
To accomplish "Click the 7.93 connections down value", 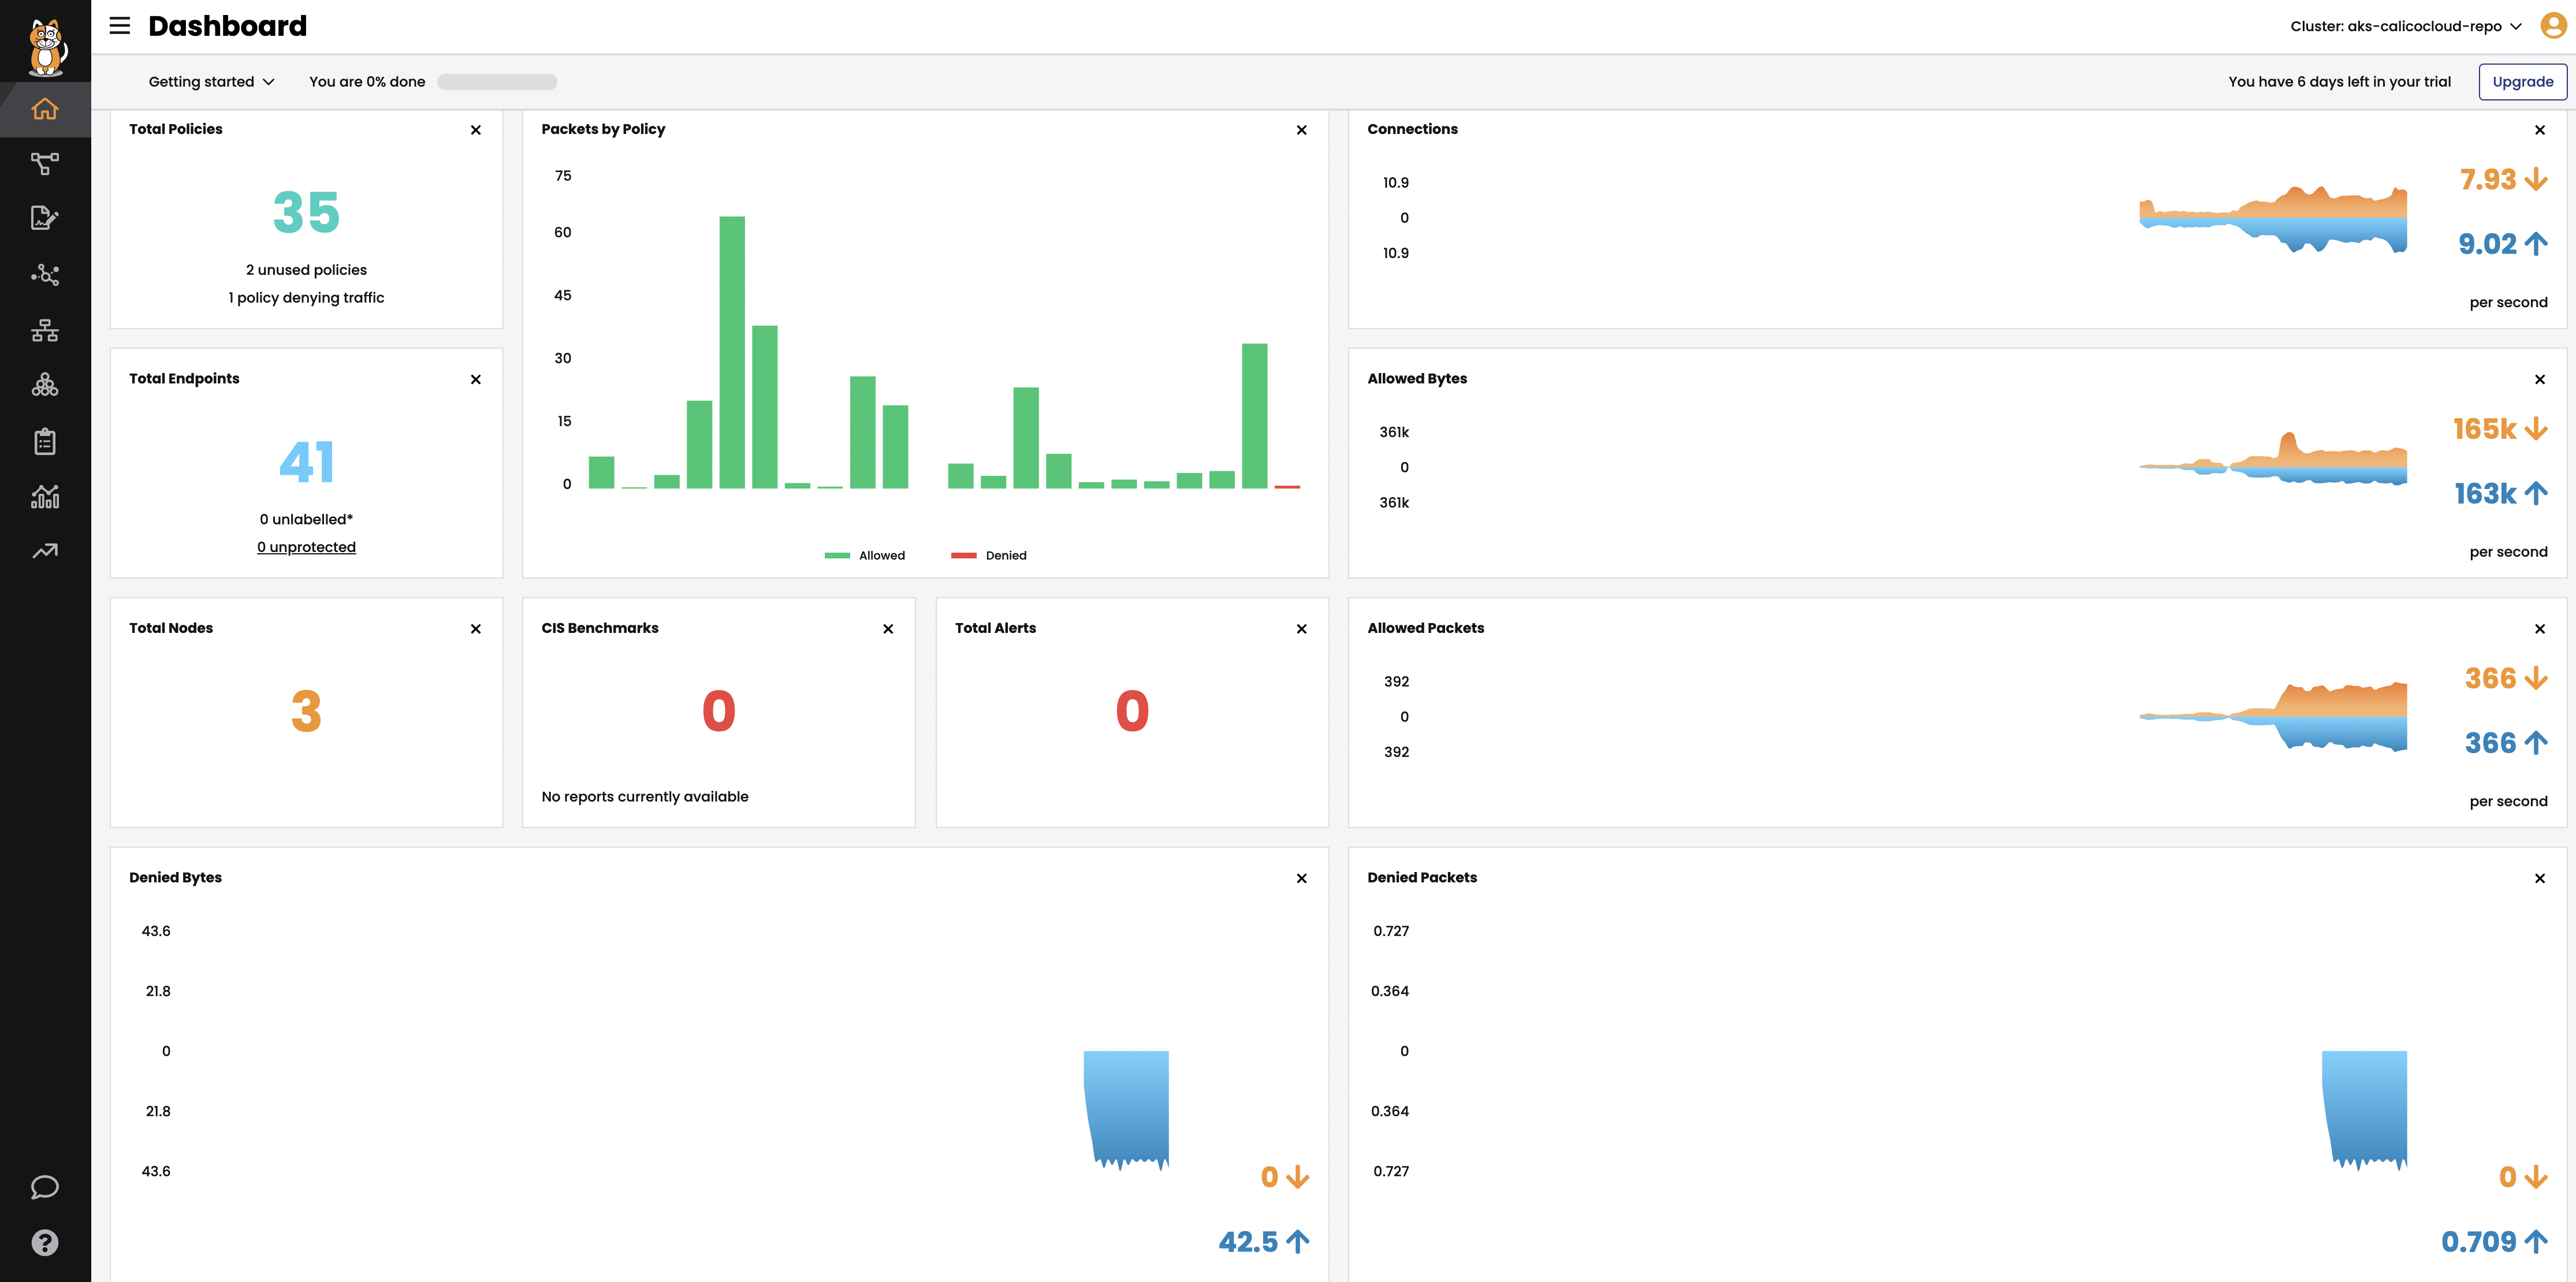I will tap(2487, 180).
